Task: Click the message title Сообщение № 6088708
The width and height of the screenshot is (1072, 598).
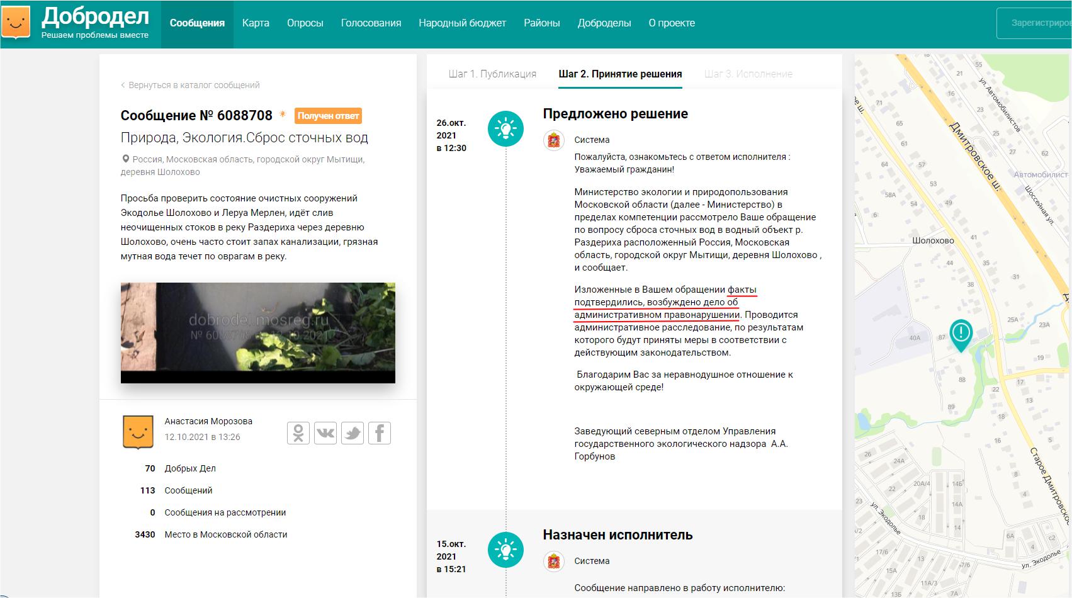Action: tap(196, 116)
